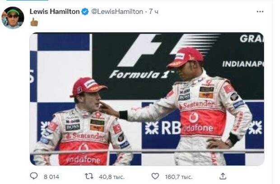Open the Lewis Hamilton display name

click(x=55, y=12)
